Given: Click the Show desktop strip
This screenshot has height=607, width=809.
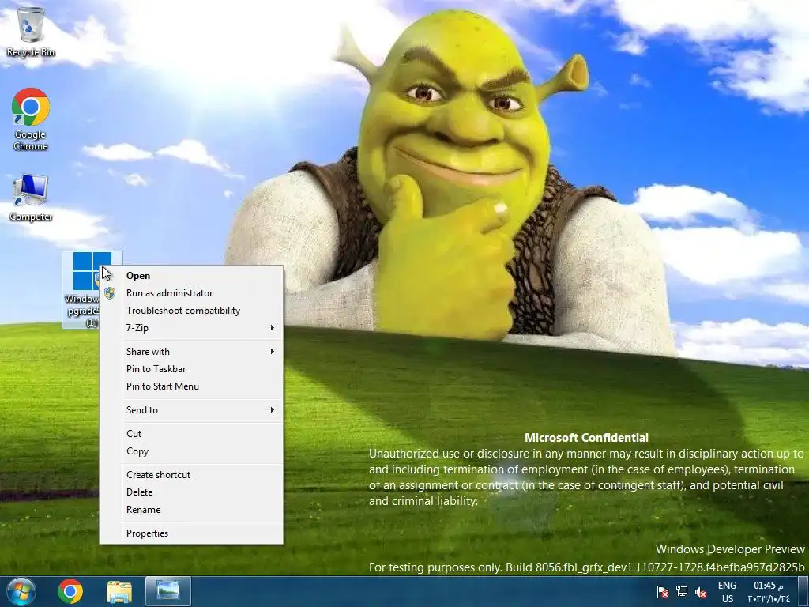Looking at the screenshot, I should [803, 591].
